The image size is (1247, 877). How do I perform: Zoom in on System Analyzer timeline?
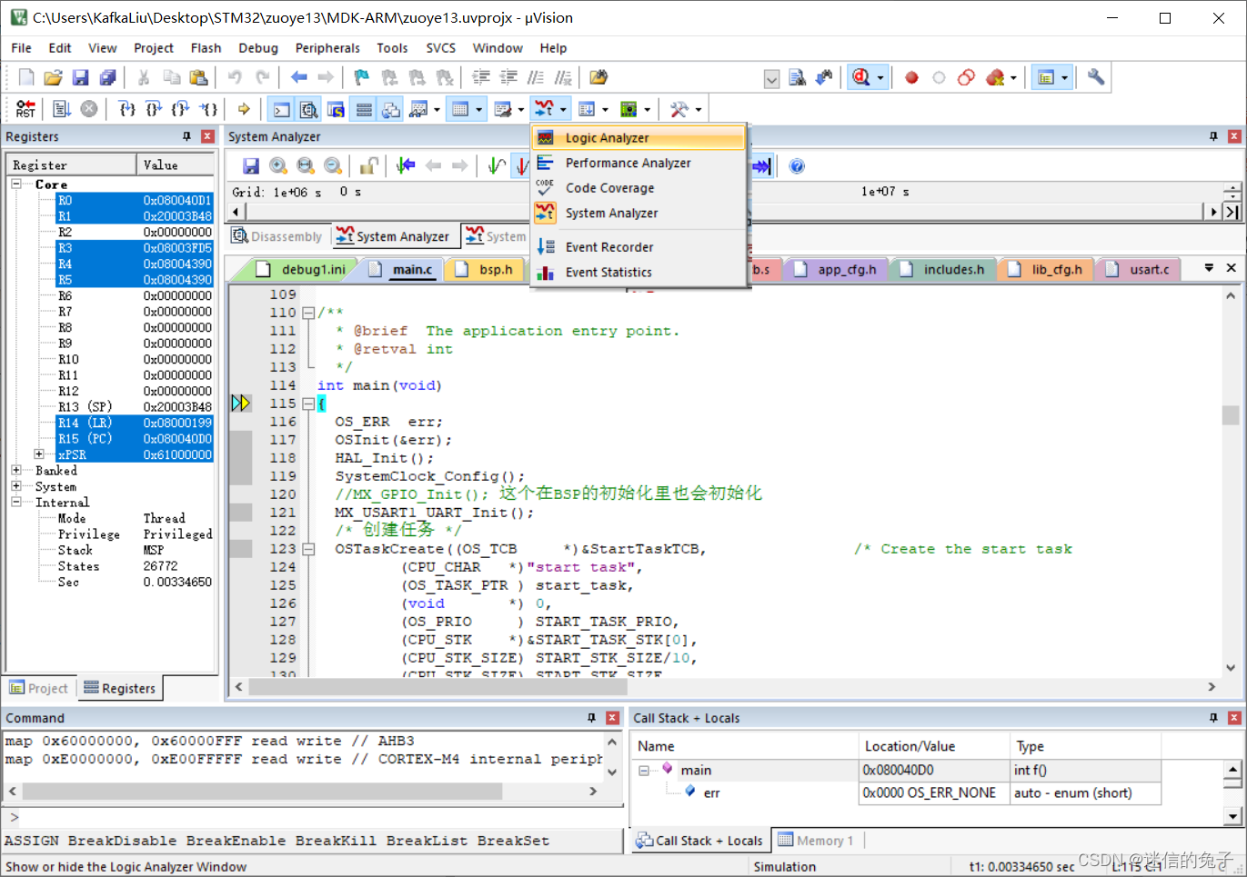point(278,166)
